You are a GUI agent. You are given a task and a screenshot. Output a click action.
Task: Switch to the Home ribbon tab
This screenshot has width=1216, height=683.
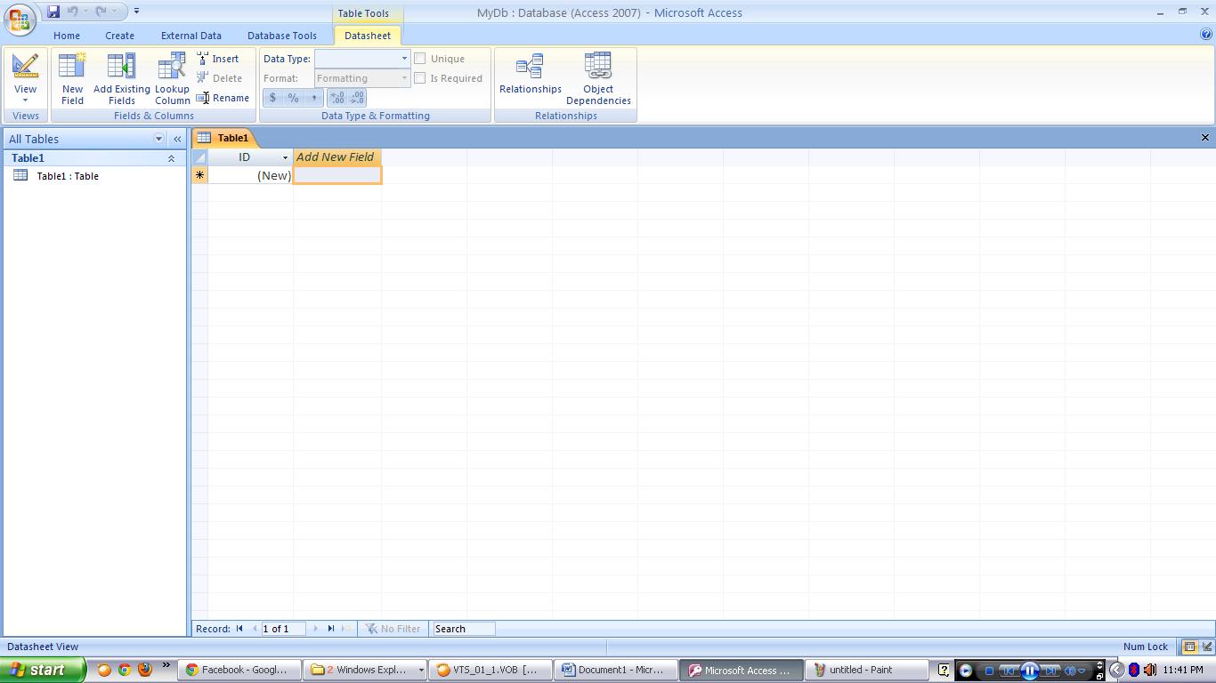(67, 36)
